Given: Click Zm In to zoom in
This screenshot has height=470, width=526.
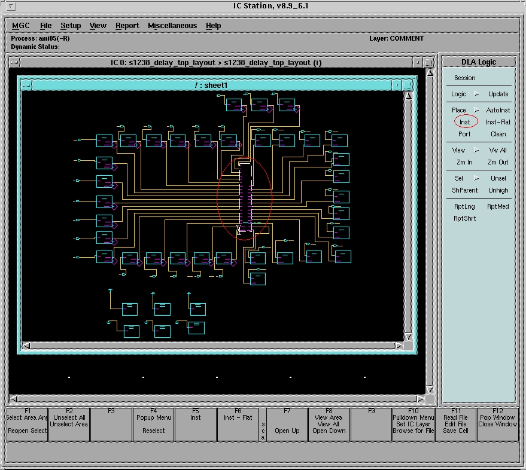Looking at the screenshot, I should pyautogui.click(x=464, y=162).
